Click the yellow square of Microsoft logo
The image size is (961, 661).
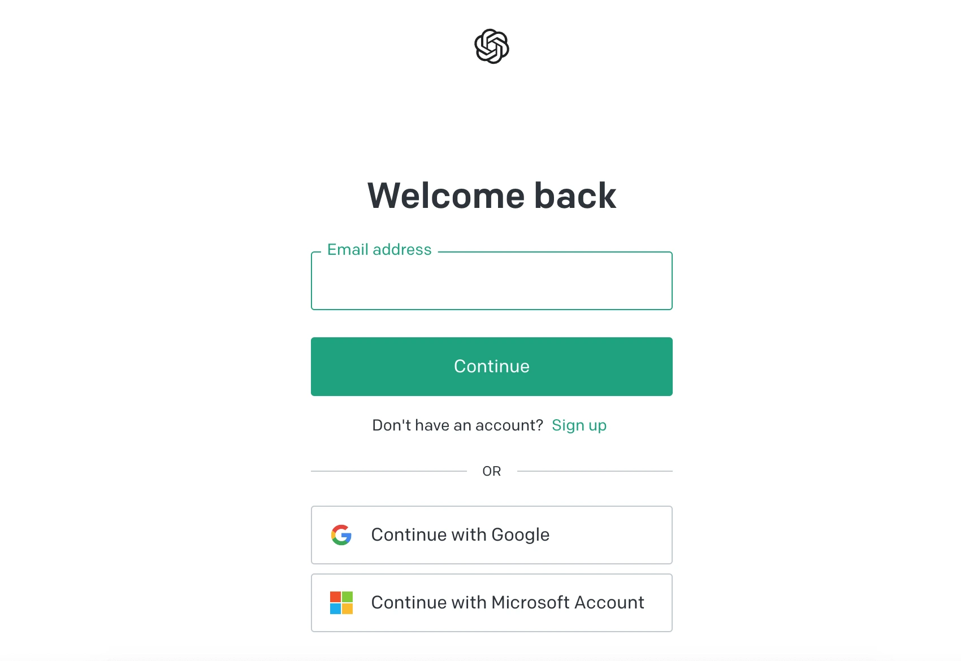coord(348,609)
